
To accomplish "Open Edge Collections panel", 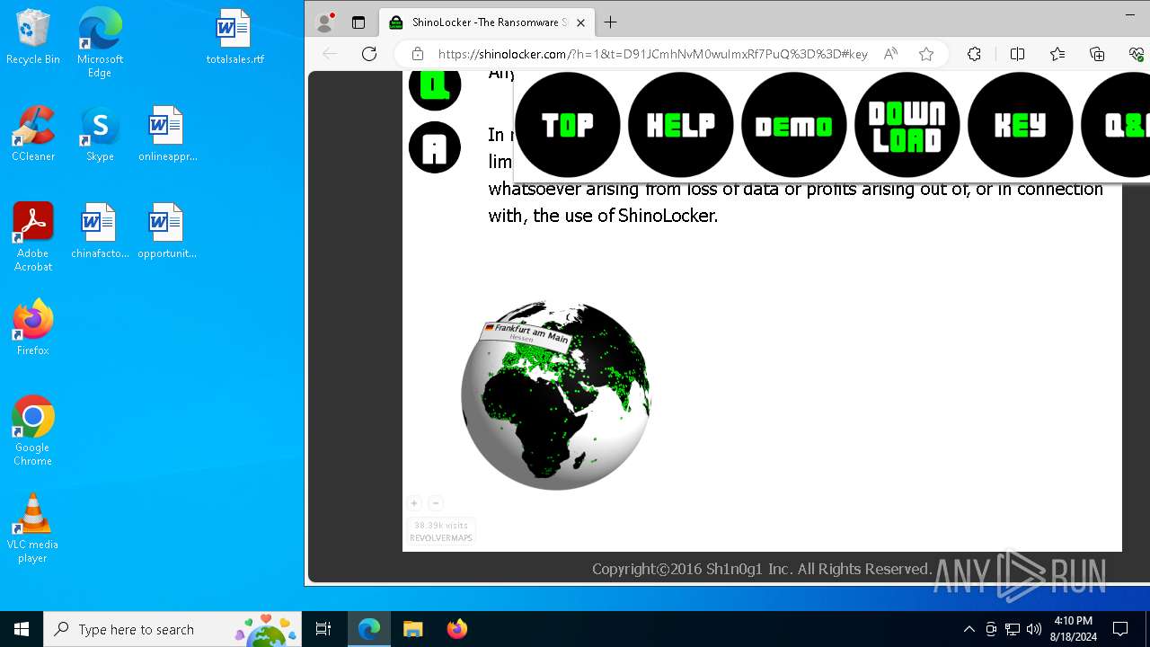I will click(1097, 54).
